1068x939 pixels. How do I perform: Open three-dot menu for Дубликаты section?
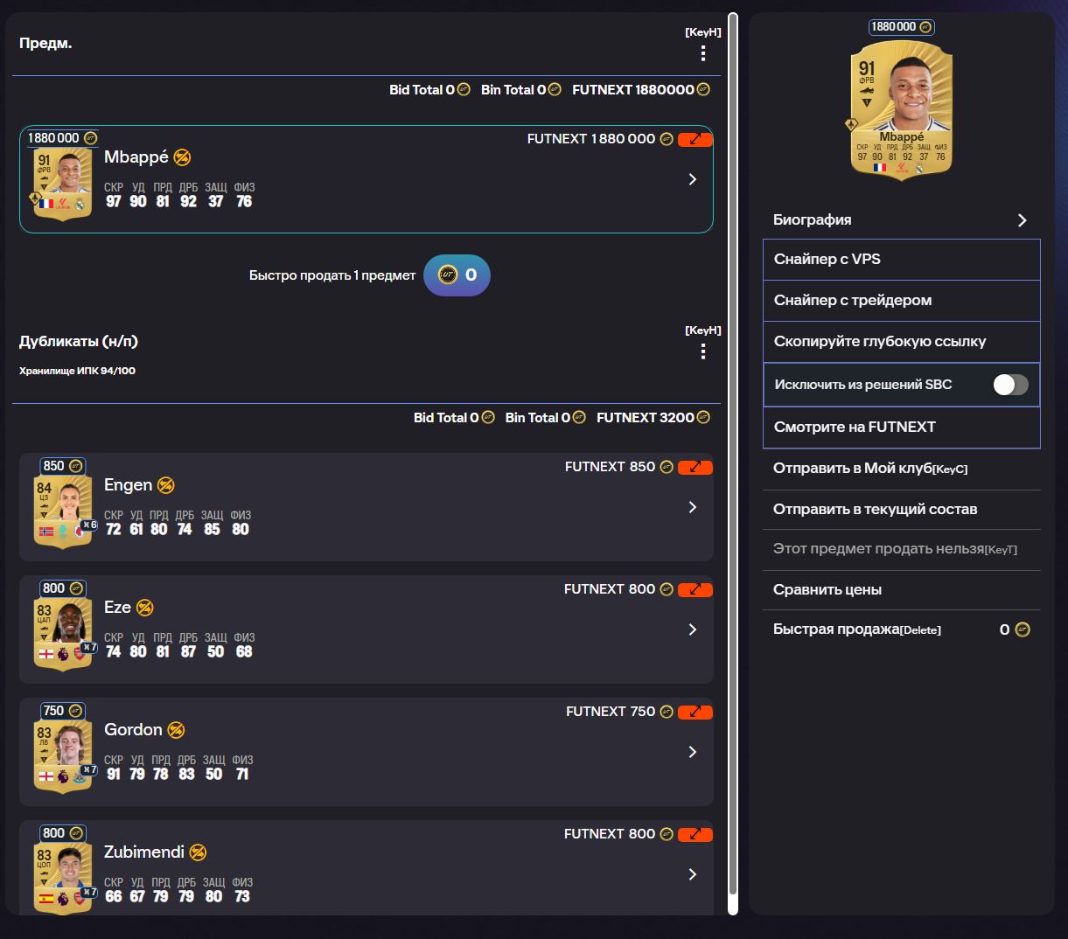pyautogui.click(x=703, y=351)
